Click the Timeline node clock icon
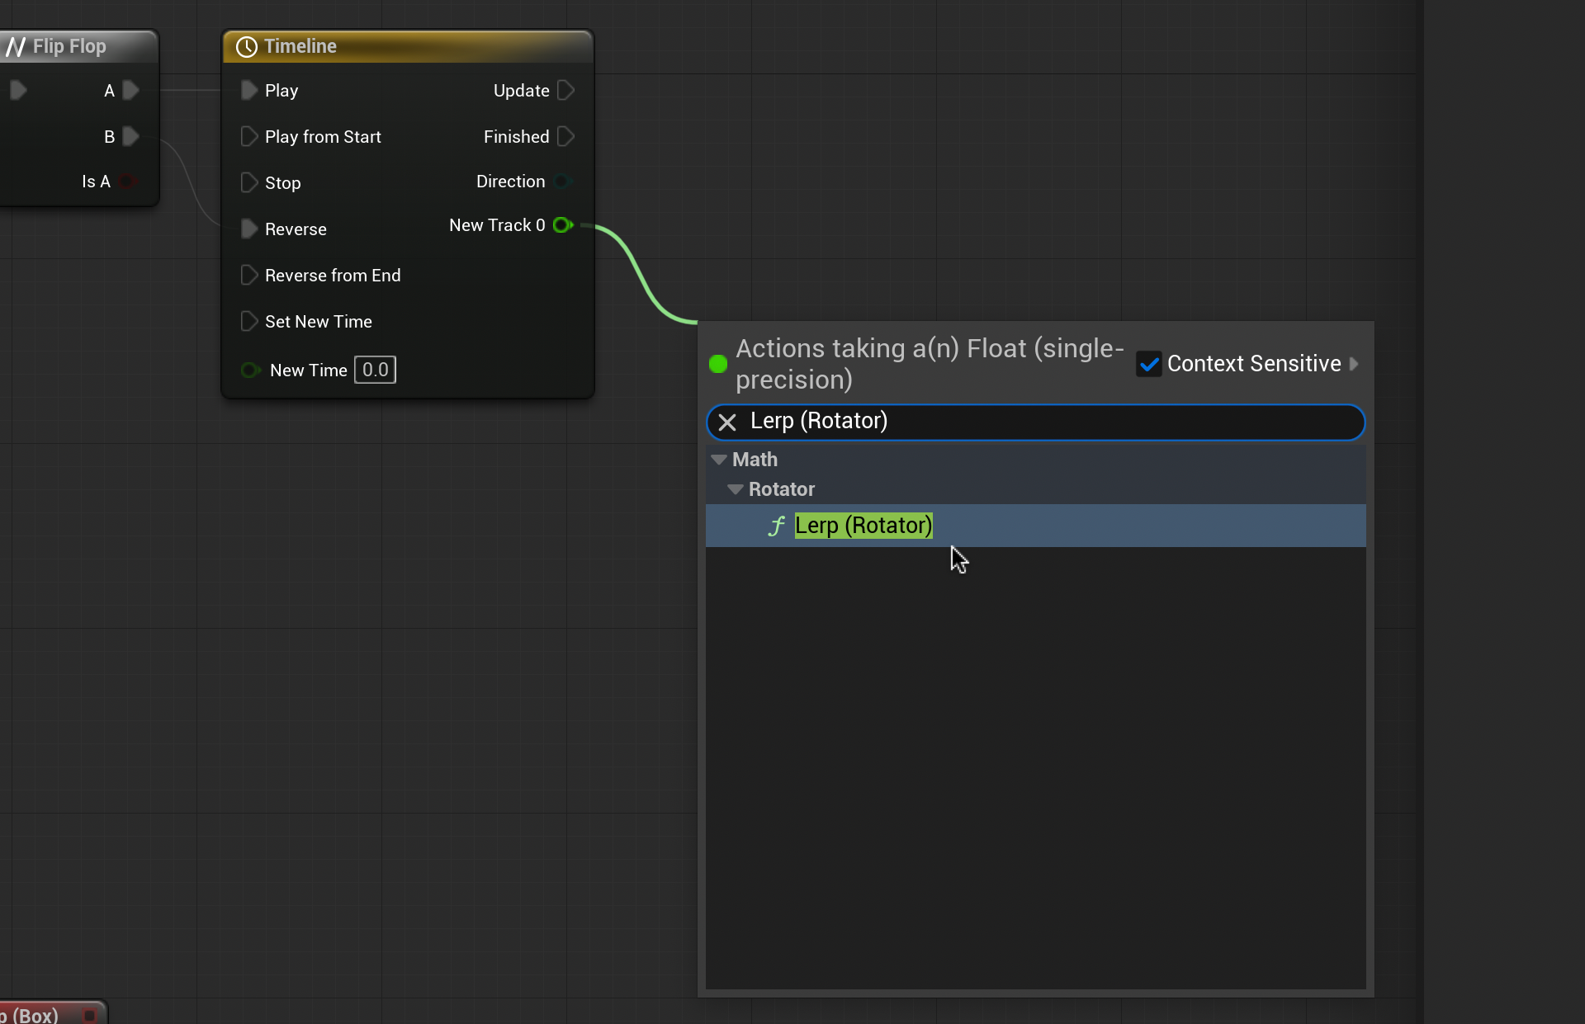 click(246, 47)
